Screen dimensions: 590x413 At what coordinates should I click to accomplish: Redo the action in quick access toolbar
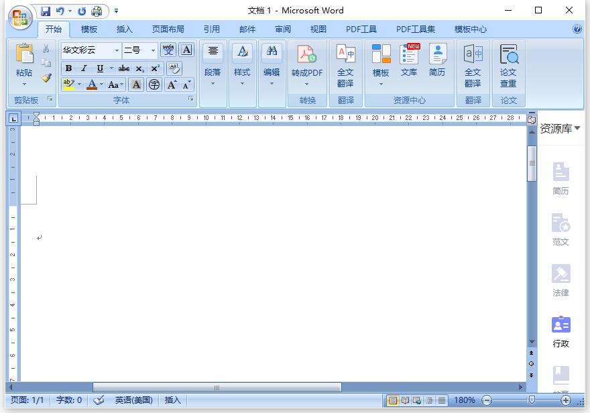click(82, 11)
